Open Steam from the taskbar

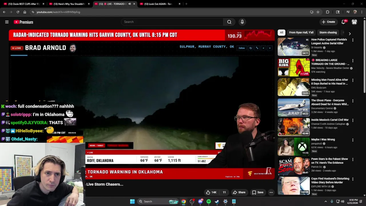[x=217, y=201]
